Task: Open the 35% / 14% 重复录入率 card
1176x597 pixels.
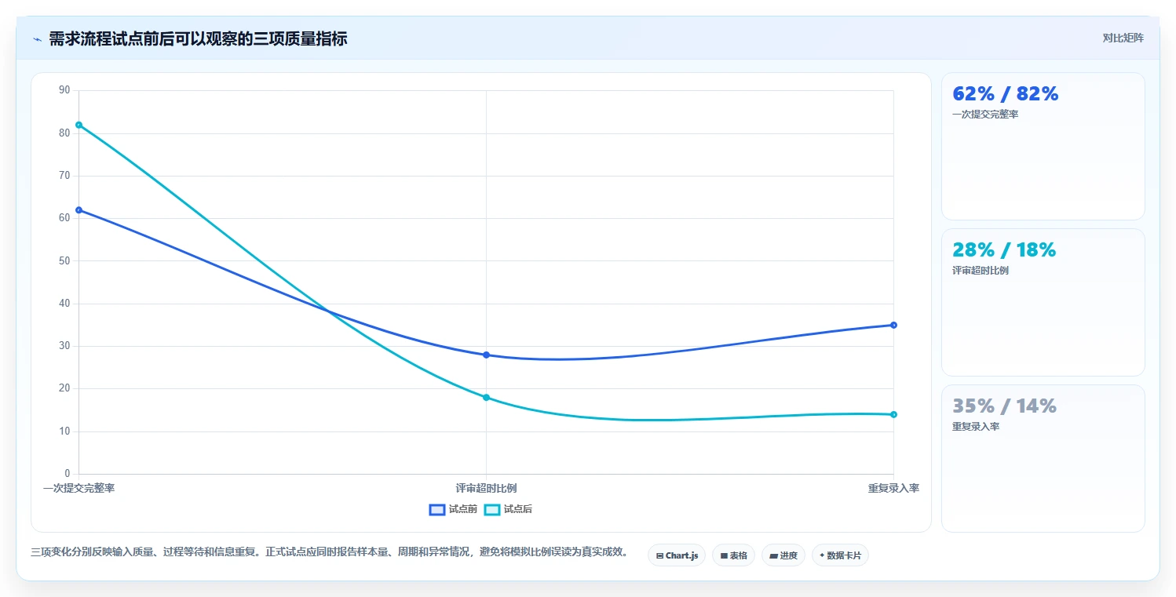Action: (1043, 458)
